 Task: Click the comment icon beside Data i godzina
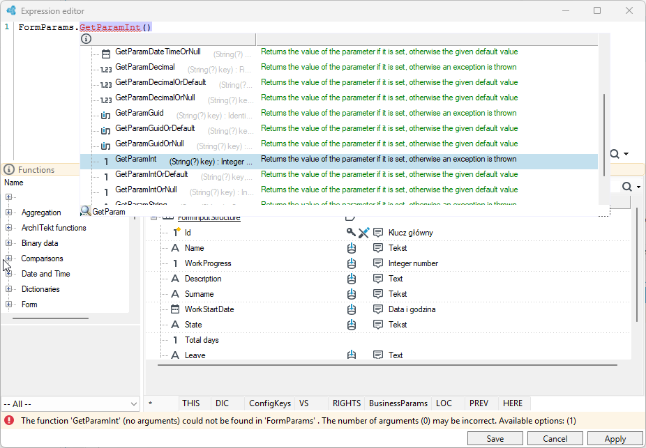tap(378, 309)
